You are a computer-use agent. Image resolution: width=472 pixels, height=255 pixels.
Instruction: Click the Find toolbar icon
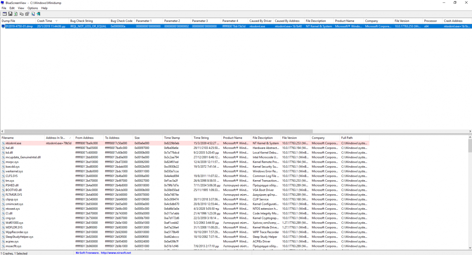point(33,14)
